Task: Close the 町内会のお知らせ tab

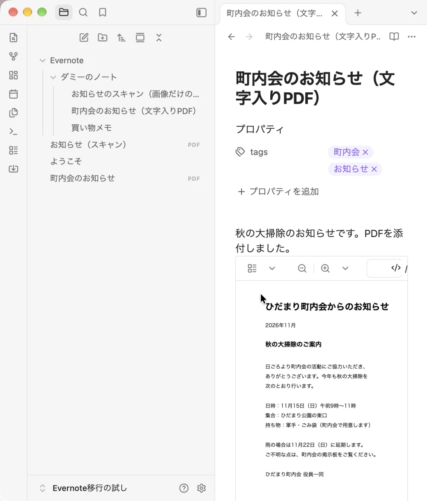Action: (334, 13)
